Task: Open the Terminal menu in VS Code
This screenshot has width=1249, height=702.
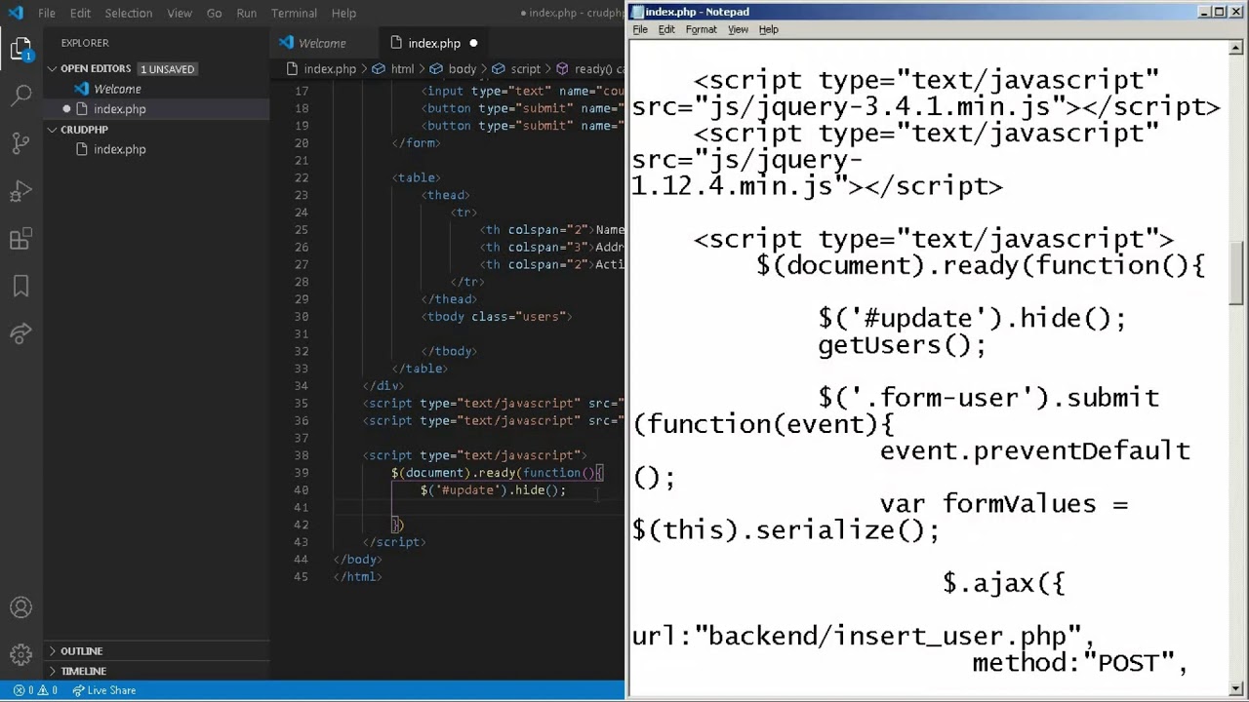Action: (x=294, y=13)
